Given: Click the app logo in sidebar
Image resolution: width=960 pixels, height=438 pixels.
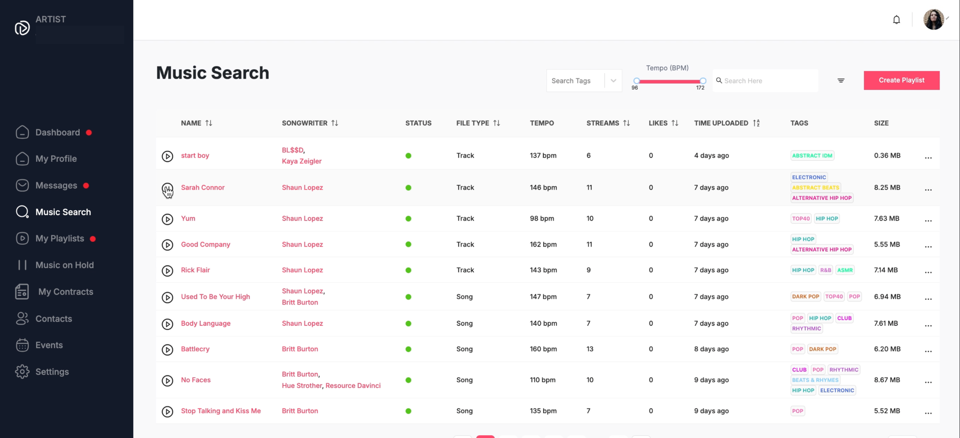Looking at the screenshot, I should click(x=22, y=28).
